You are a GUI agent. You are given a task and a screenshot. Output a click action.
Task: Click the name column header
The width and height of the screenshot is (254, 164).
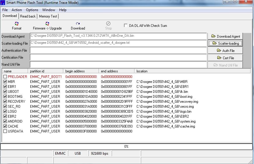click(x=15, y=71)
